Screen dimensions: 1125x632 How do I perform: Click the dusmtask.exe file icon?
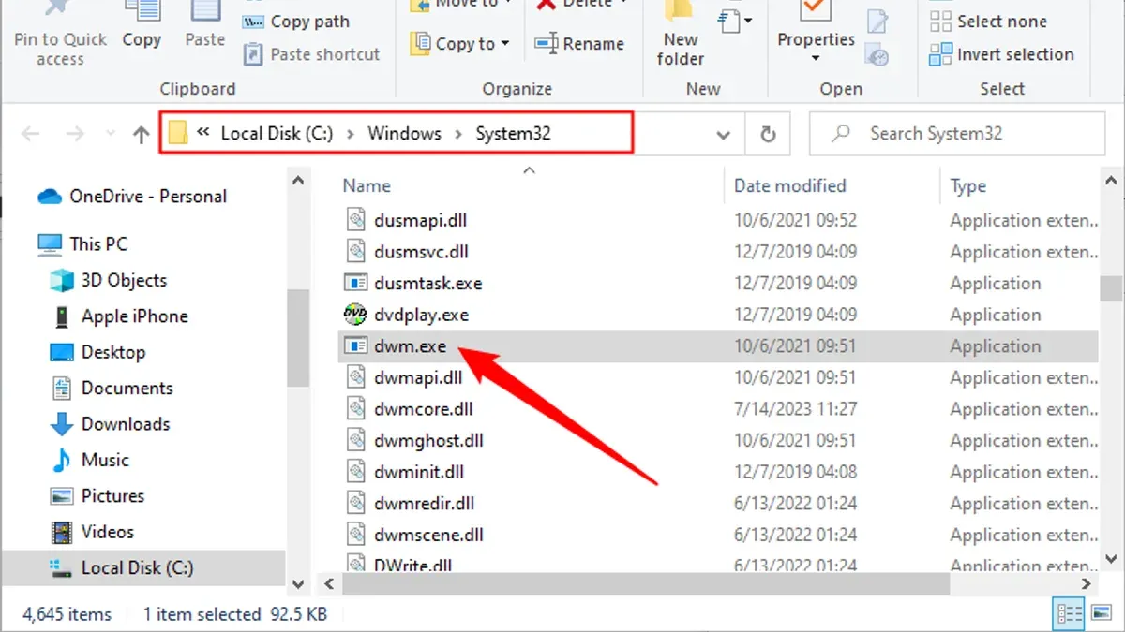click(355, 283)
